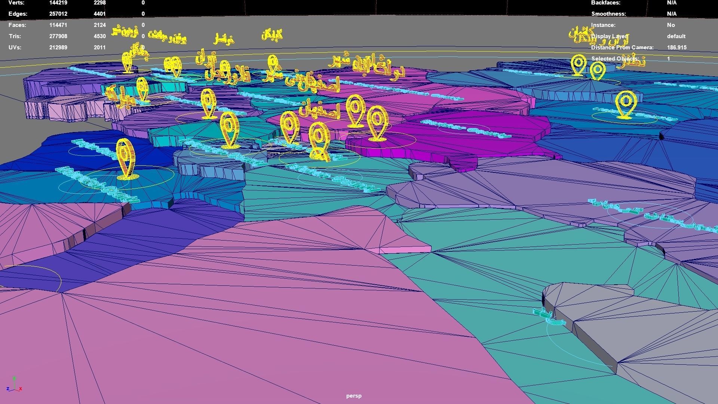Viewport: 718px width, 404px height.
Task: Click the persp camera name label
Action: click(x=354, y=396)
